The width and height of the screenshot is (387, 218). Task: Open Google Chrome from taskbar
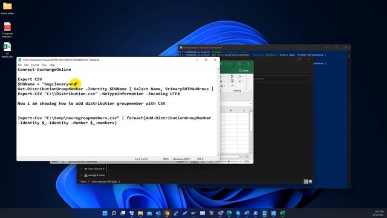tap(167, 213)
